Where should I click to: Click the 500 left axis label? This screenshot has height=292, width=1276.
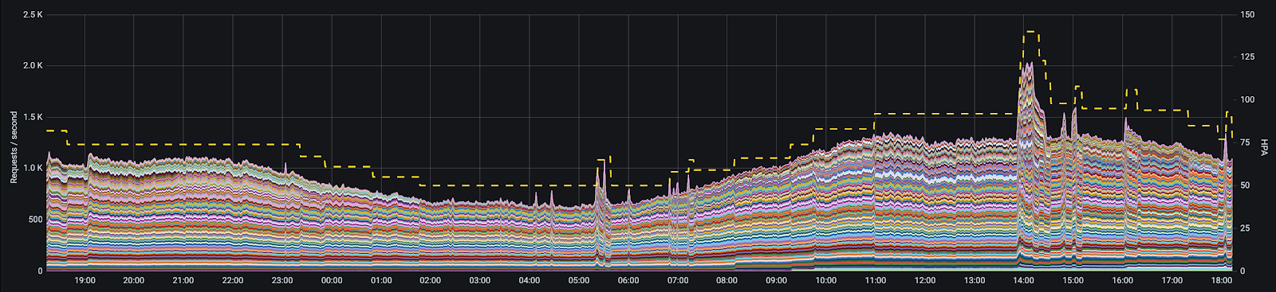pos(35,220)
